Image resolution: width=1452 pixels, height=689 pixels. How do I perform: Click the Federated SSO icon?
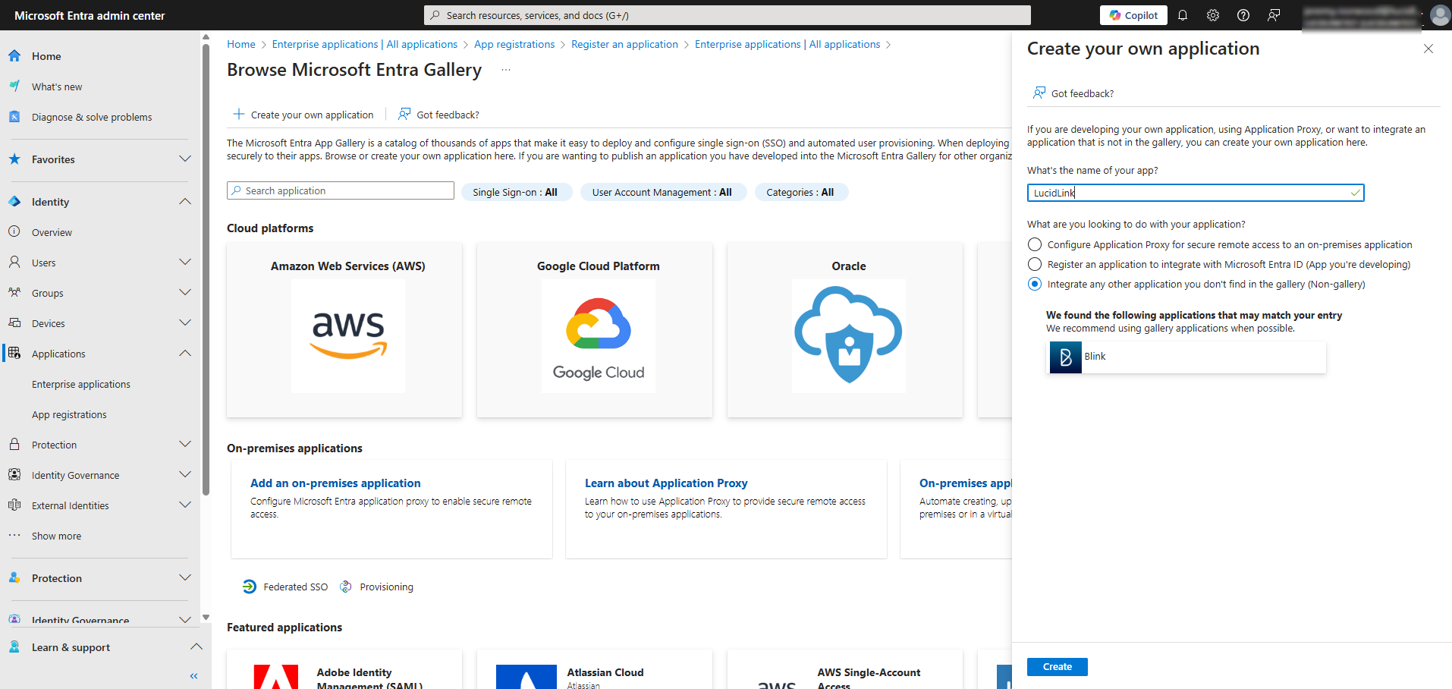250,587
